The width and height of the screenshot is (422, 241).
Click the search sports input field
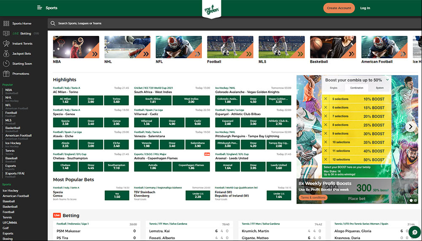point(235,24)
